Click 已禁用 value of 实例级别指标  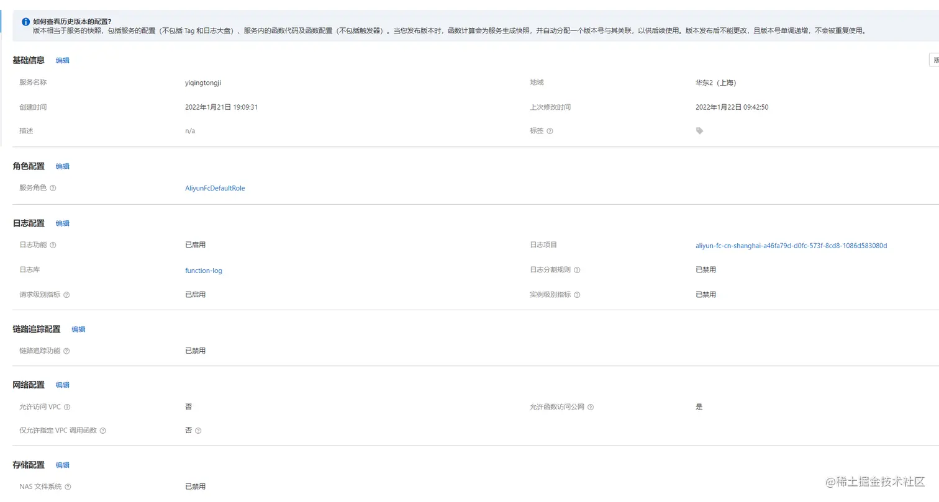coord(705,295)
